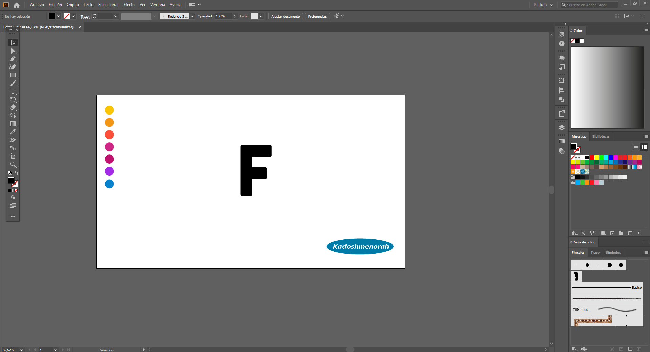Swap fill and stroke colors

tap(17, 173)
